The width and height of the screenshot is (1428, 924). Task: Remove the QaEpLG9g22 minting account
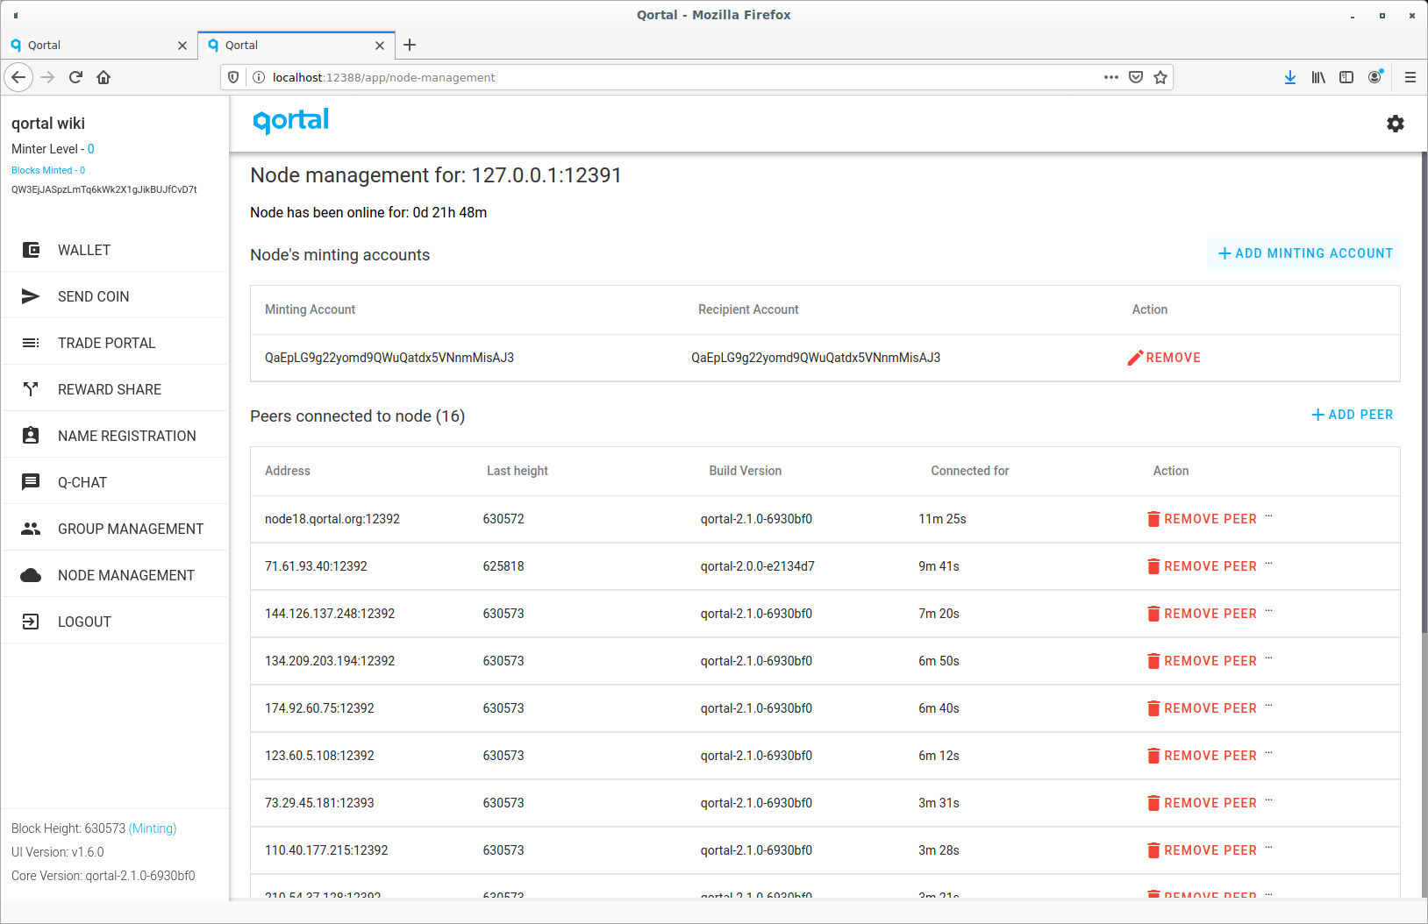[x=1164, y=358]
